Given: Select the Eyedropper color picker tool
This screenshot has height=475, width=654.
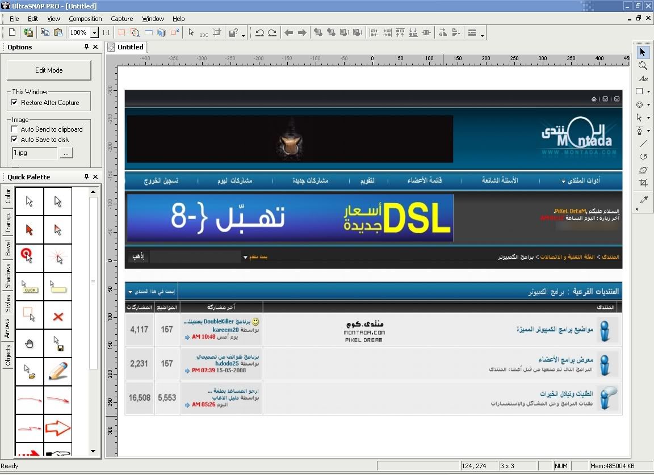Looking at the screenshot, I should 644,199.
